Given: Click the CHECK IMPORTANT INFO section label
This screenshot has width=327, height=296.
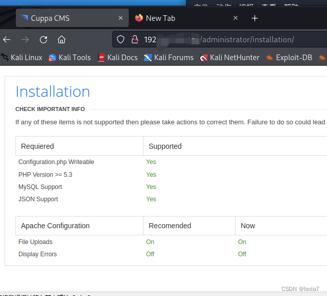Looking at the screenshot, I should coord(50,109).
